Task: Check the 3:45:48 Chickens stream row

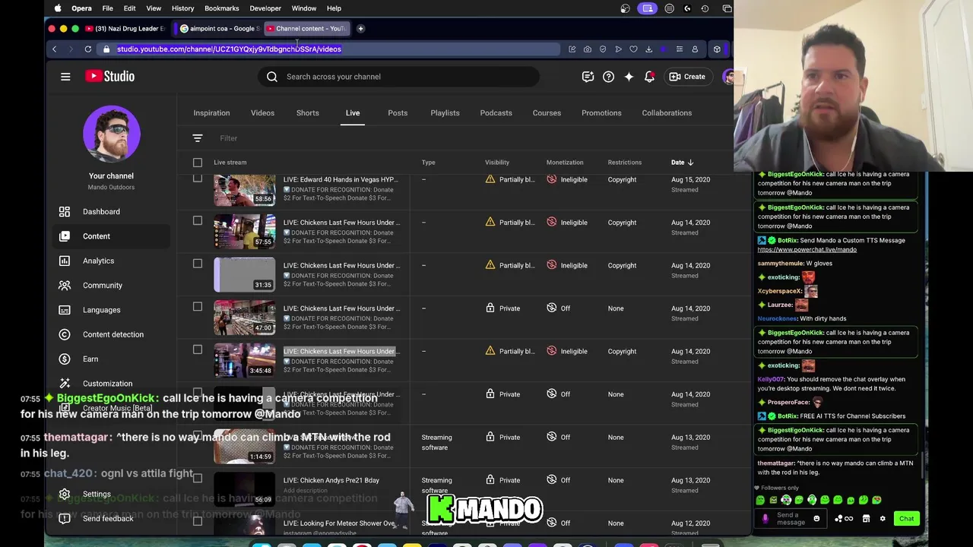Action: 198,349
